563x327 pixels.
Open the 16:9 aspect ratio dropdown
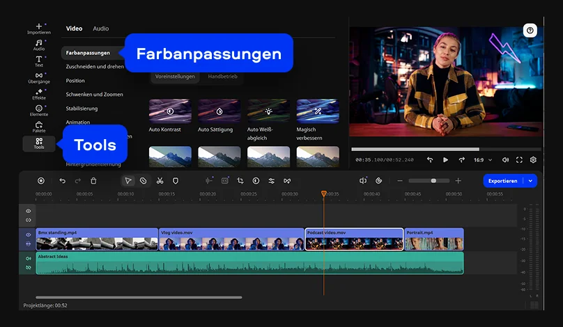pos(481,159)
